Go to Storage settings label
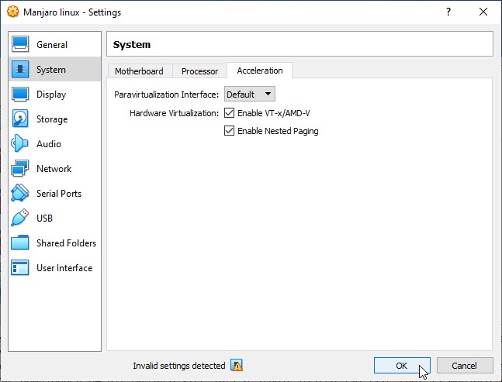Screen dimensions: 502x382 (x=52, y=119)
